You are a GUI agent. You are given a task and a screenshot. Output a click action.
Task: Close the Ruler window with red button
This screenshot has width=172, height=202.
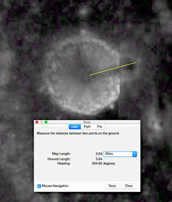pos(37,122)
